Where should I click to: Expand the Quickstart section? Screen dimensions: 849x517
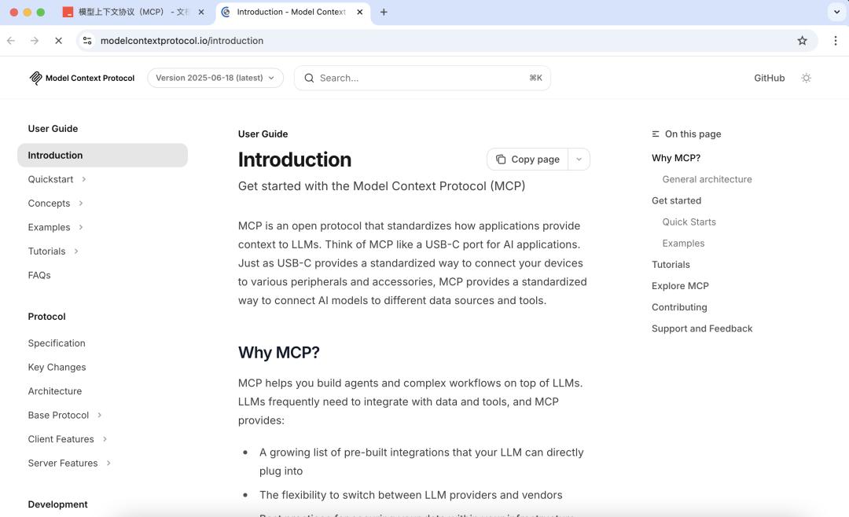coord(84,179)
